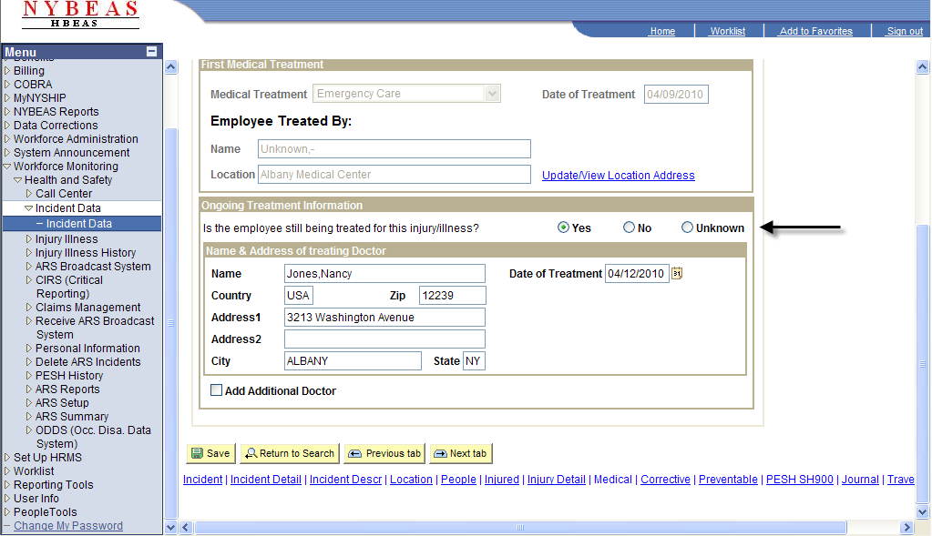Image resolution: width=932 pixels, height=536 pixels.
Task: Go to the Preventable tab link
Action: [728, 480]
